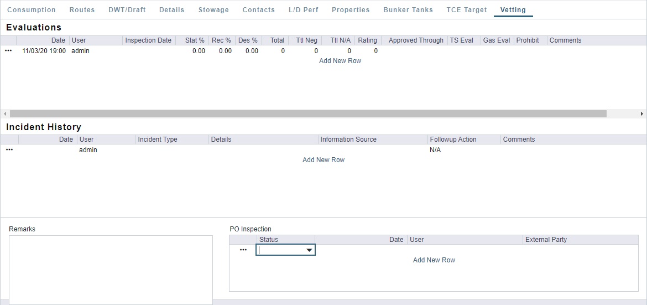Click the Incident Type column header
The image size is (647, 305).
[158, 139]
